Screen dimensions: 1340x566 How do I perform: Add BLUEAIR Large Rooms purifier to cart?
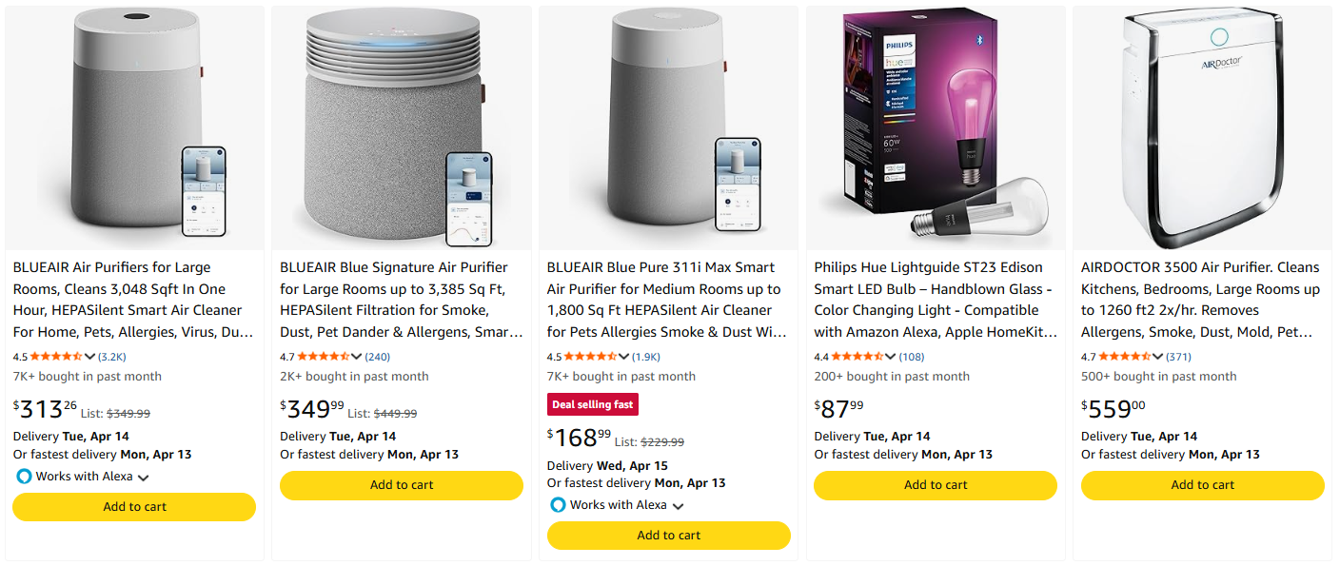[133, 506]
